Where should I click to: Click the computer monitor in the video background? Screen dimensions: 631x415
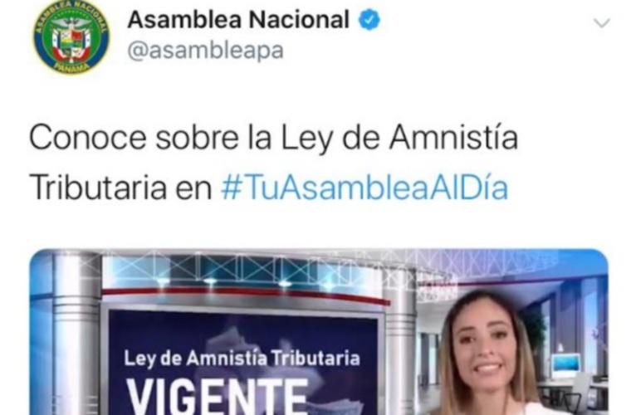(565, 365)
